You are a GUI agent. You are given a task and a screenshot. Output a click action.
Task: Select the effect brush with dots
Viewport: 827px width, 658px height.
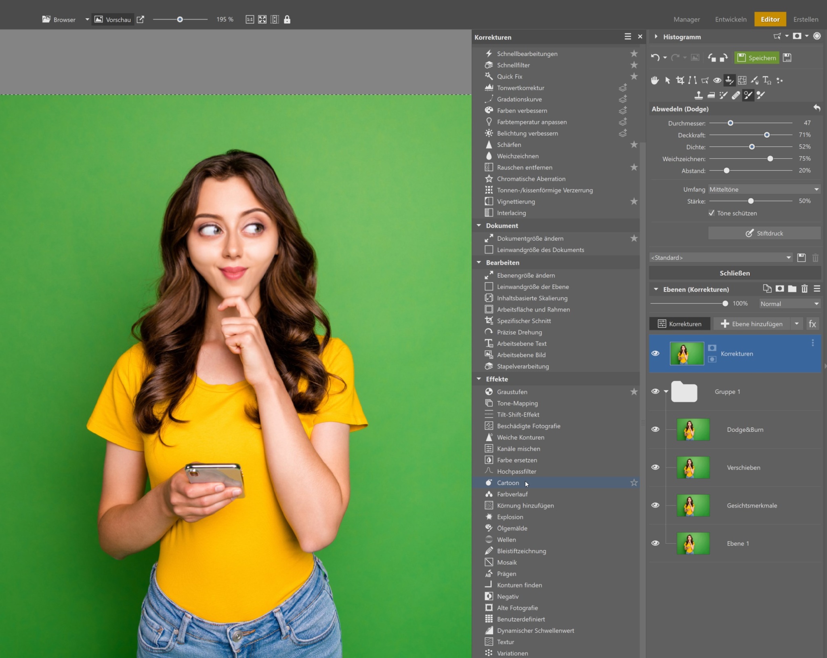(x=724, y=95)
